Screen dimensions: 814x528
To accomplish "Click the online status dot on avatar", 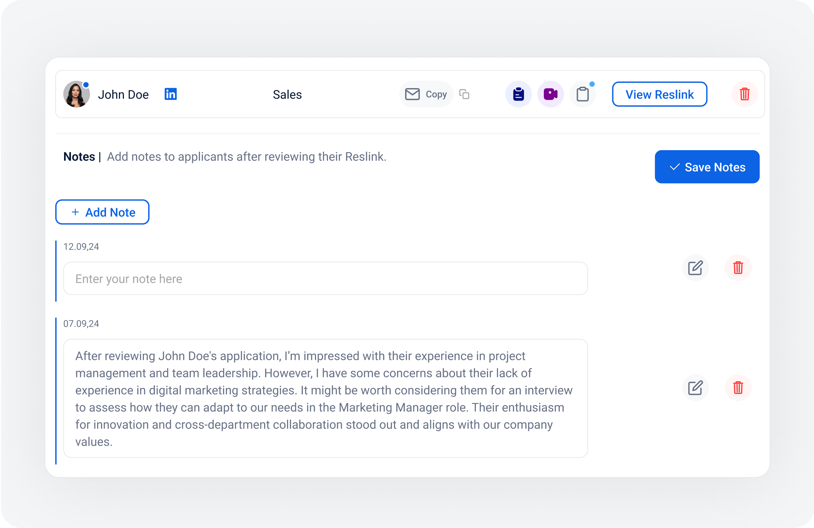I will pyautogui.click(x=87, y=84).
